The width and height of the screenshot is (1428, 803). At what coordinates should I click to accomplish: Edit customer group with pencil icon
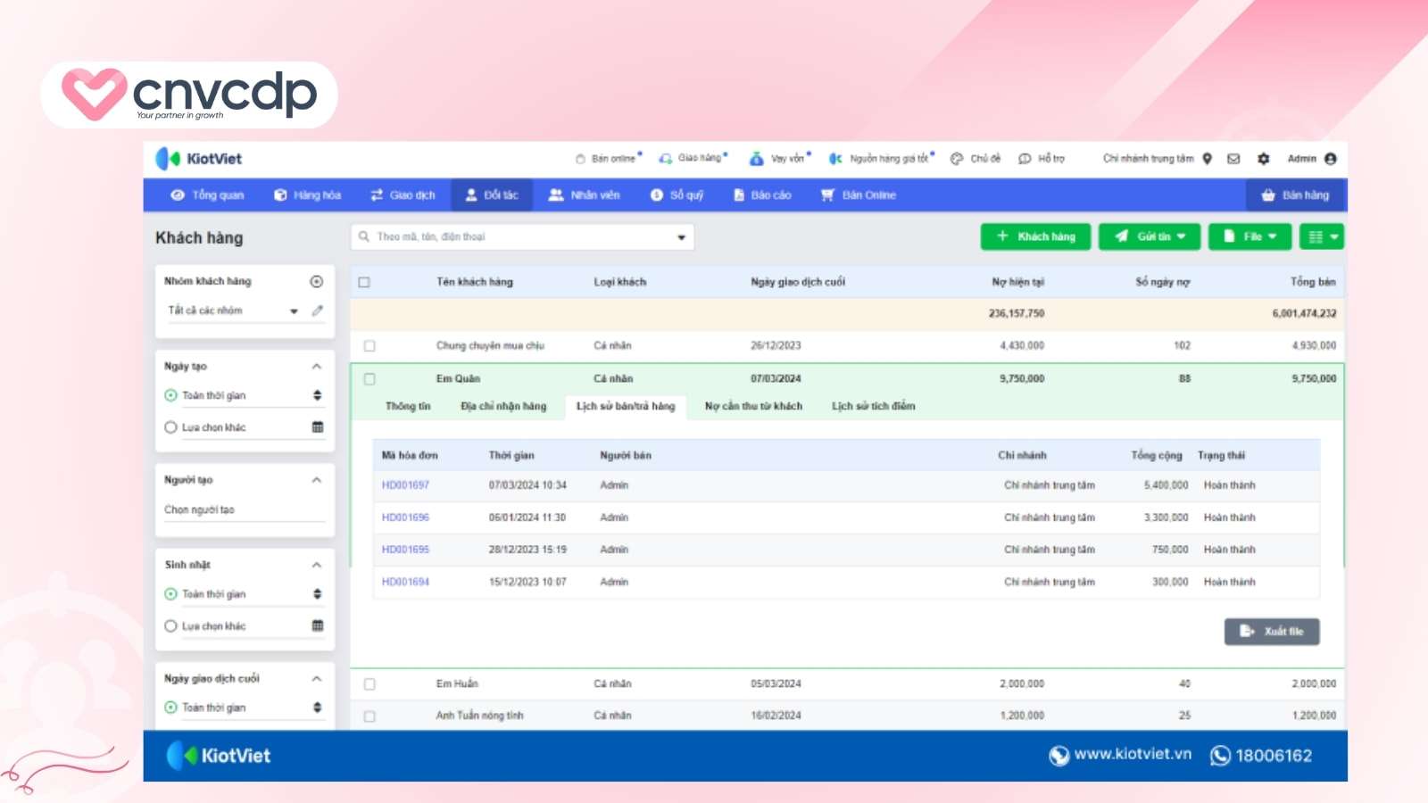coord(317,310)
